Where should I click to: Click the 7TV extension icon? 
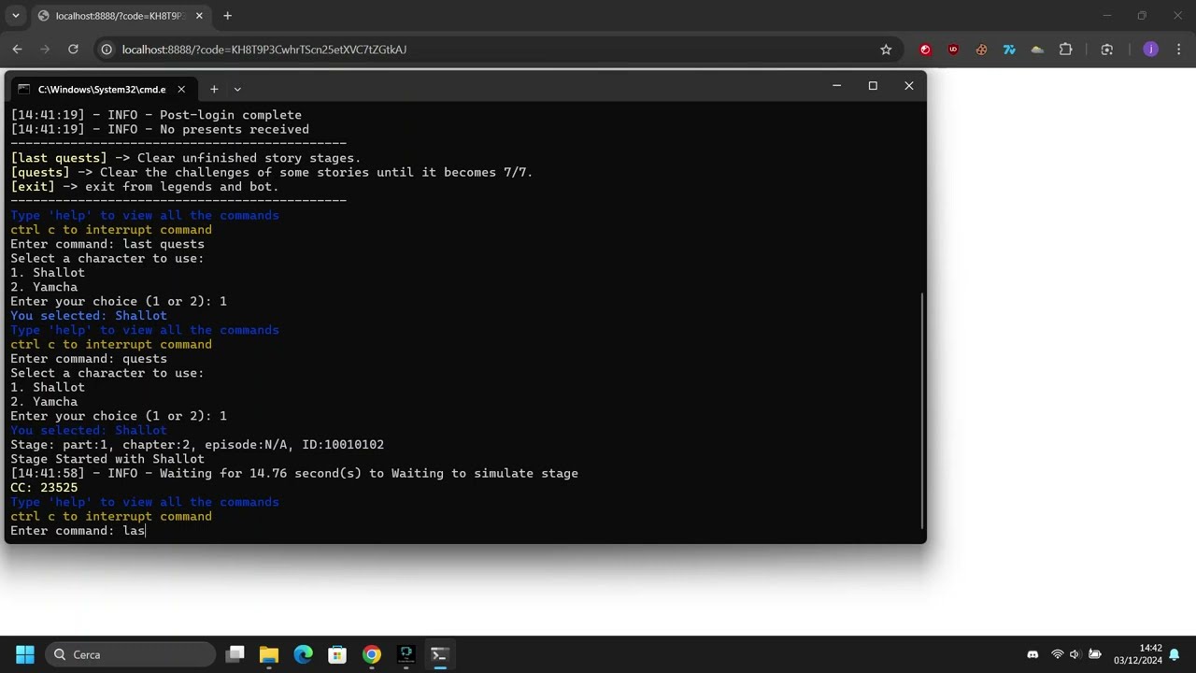(x=1009, y=50)
